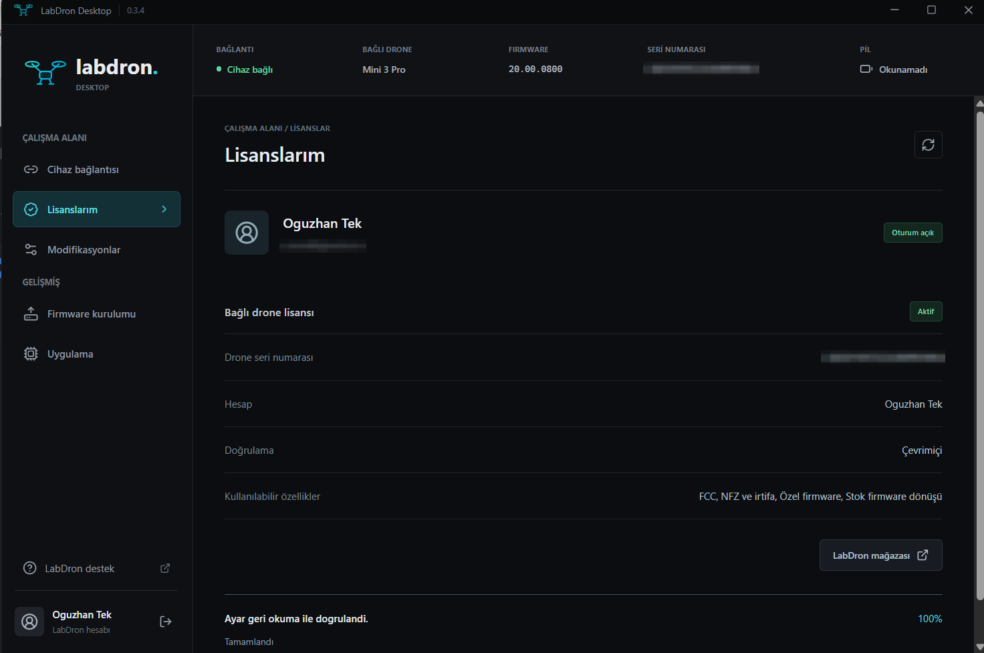984x653 pixels.
Task: Click the logout icon beside Oguzhan Tek
Action: (166, 622)
